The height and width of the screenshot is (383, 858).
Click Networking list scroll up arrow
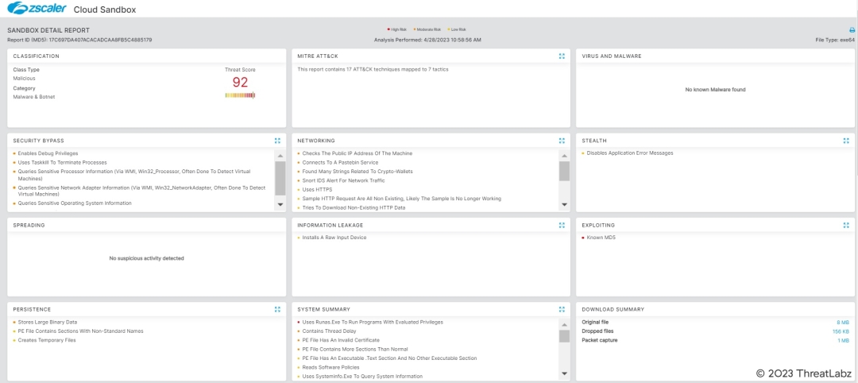(x=564, y=154)
